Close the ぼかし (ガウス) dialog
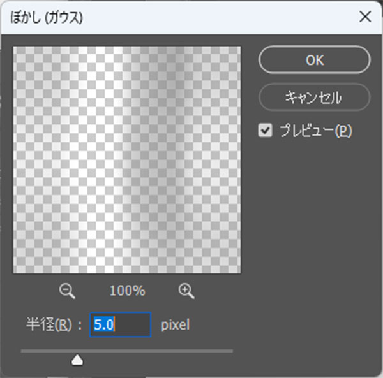This screenshot has width=383, height=378. (365, 17)
